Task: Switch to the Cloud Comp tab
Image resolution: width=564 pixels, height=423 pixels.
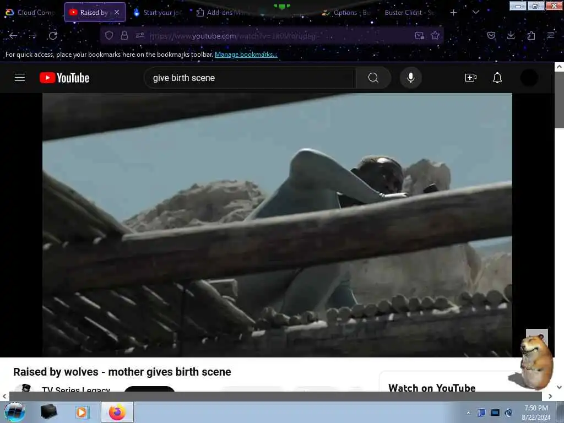Action: tap(30, 13)
